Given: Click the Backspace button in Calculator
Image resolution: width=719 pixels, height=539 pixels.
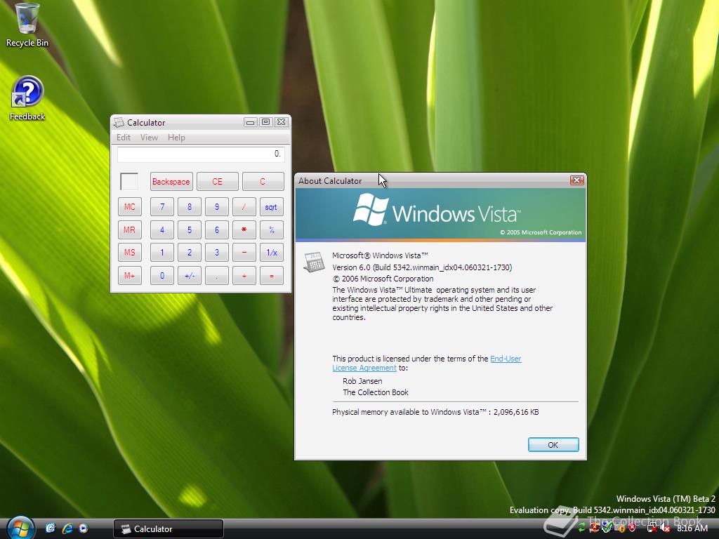Looking at the screenshot, I should coord(171,182).
